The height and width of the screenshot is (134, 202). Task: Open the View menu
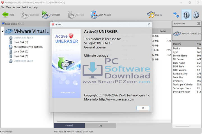tap(9, 7)
